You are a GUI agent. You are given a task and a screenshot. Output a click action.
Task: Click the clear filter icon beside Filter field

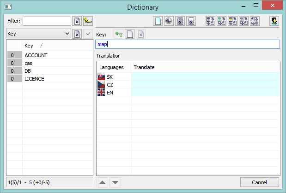click(77, 21)
